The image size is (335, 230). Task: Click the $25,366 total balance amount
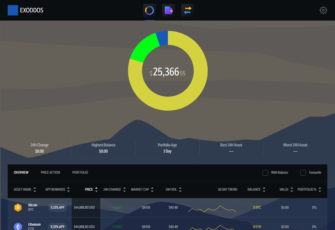pyautogui.click(x=166, y=72)
